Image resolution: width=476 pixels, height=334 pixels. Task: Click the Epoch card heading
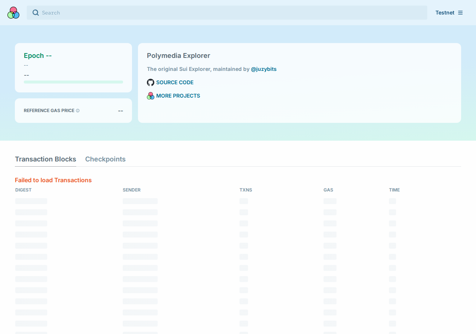[x=38, y=56]
